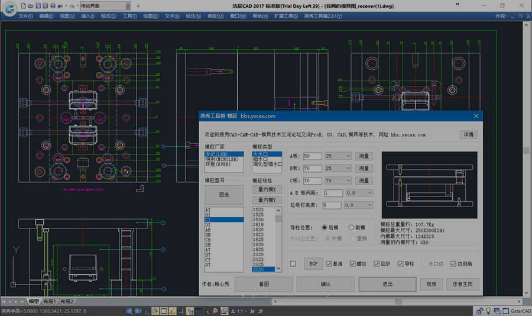The width and height of the screenshot is (532, 316).
Task: Click the Print icon in quick toolbar
Action: pos(53,5)
